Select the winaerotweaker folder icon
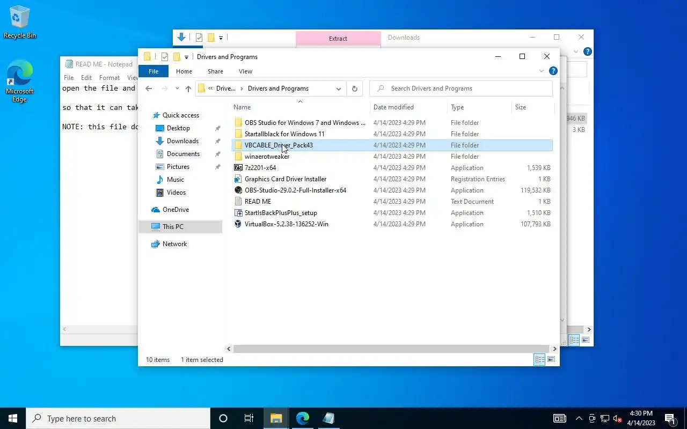The height and width of the screenshot is (429, 687). [x=238, y=157]
